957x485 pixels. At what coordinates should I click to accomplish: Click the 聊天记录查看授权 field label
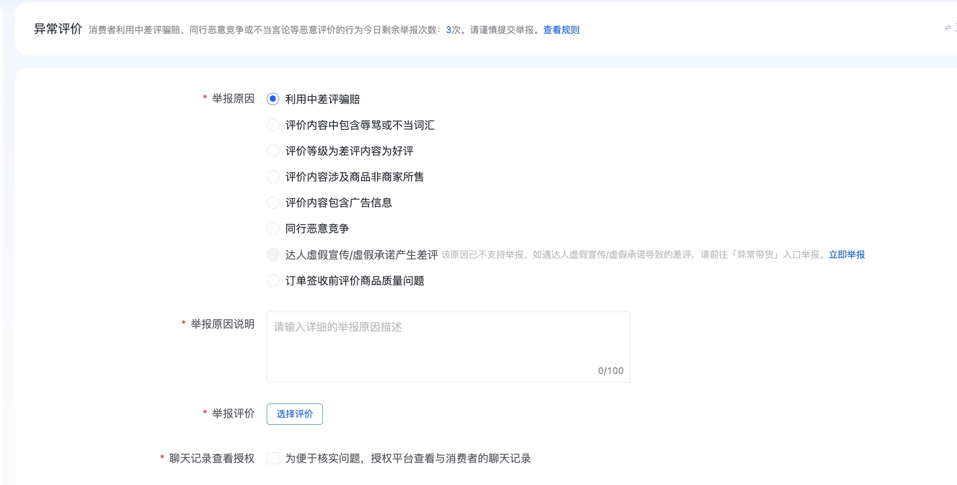pyautogui.click(x=212, y=458)
